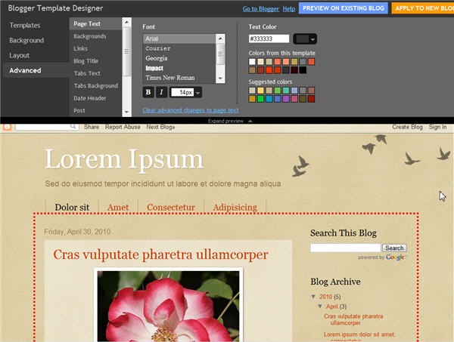Image resolution: width=454 pixels, height=342 pixels.
Task: Click options list scroll up arrow
Action: (126, 22)
